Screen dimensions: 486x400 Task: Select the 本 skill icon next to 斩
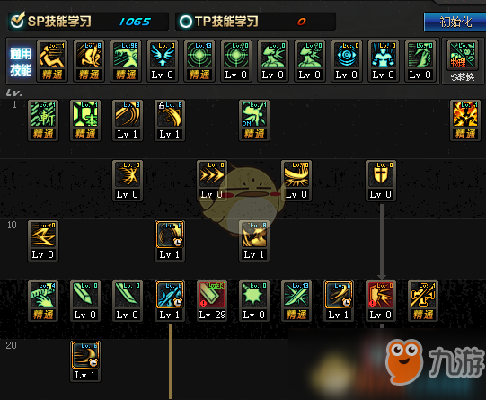(x=85, y=120)
